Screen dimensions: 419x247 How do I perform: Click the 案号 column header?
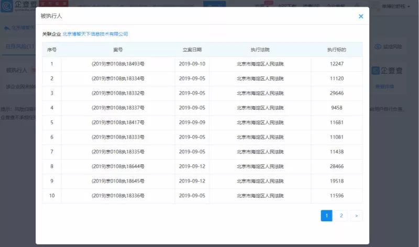[118, 50]
